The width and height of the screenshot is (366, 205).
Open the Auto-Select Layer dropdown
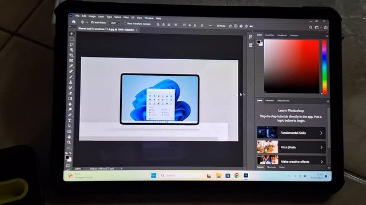click(x=115, y=23)
